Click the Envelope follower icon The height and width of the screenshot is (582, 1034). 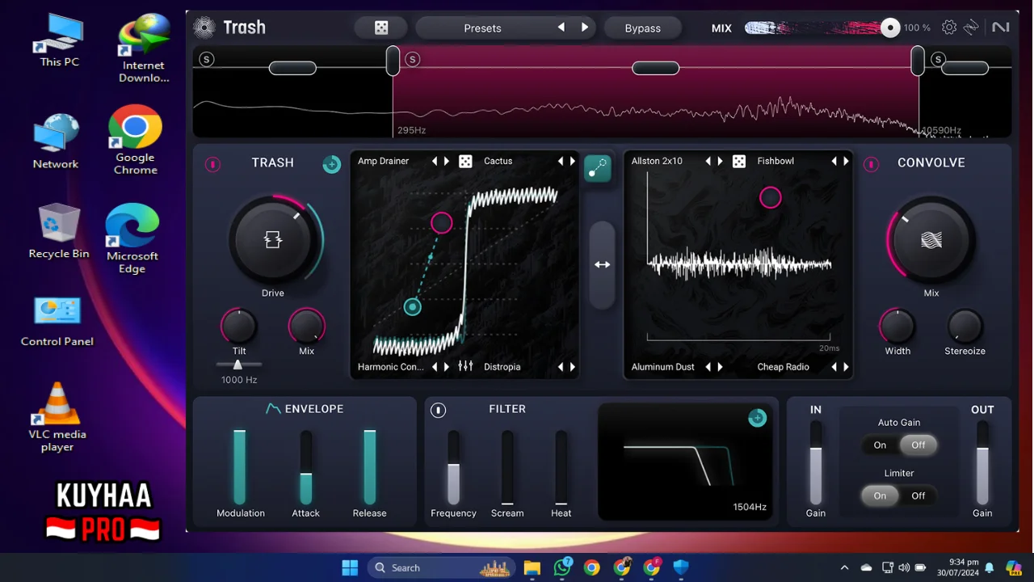click(273, 409)
